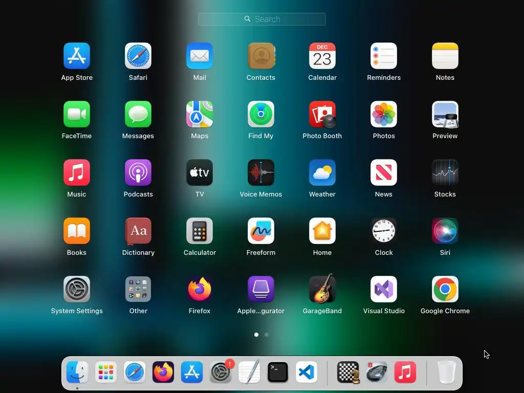
Task: Open the Notes app
Action: 445,56
